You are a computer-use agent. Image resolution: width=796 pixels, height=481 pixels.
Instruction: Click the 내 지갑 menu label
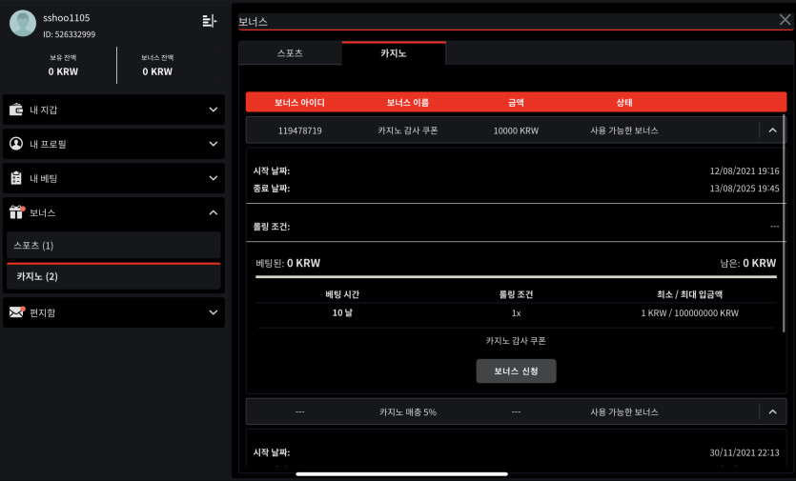point(44,110)
